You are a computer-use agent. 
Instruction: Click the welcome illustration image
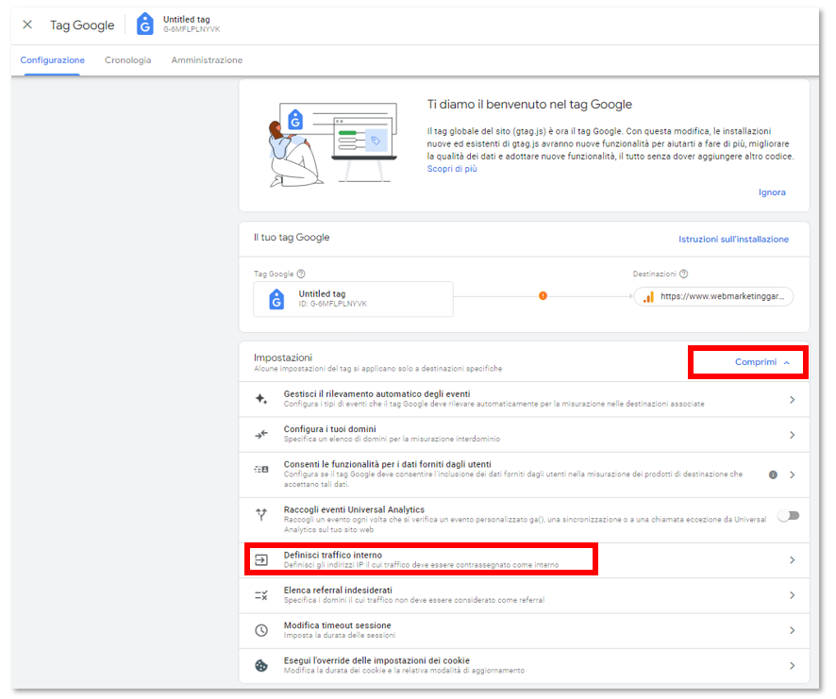click(x=333, y=144)
